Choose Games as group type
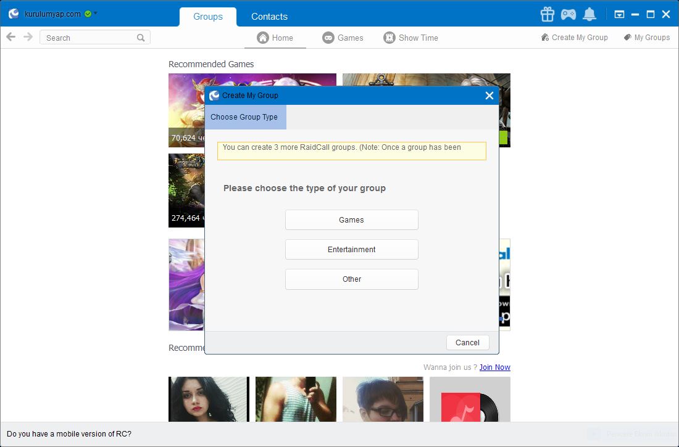Image resolution: width=679 pixels, height=447 pixels. tap(352, 220)
